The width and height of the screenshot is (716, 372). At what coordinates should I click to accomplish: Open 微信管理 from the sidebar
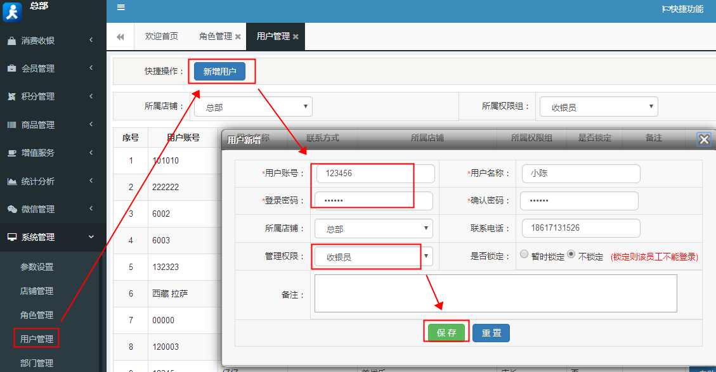[38, 208]
